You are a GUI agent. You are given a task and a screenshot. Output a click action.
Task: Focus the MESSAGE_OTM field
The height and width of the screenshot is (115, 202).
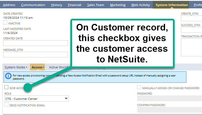pos(35,55)
